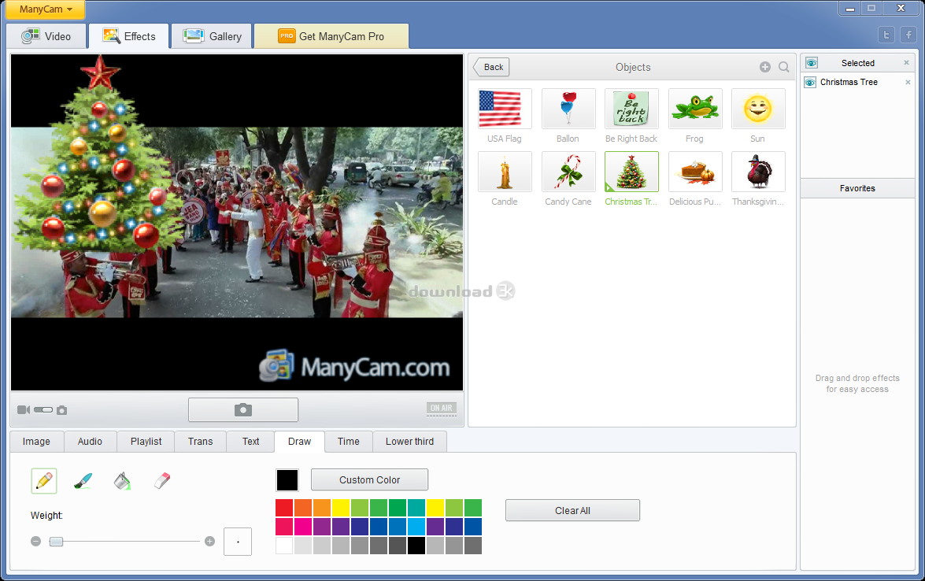This screenshot has width=925, height=581.
Task: Deselect the Christmas Tree object thumbnail
Action: coord(631,172)
